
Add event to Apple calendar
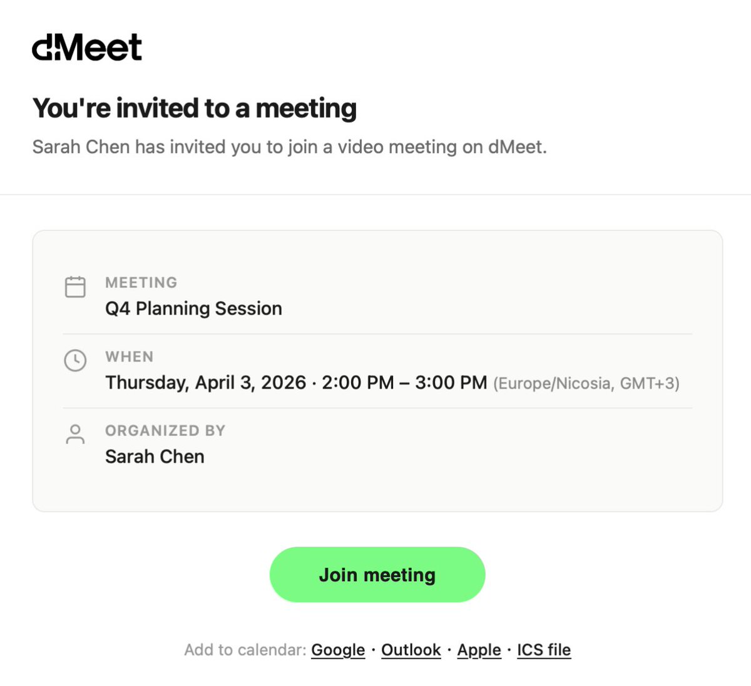pyautogui.click(x=479, y=650)
